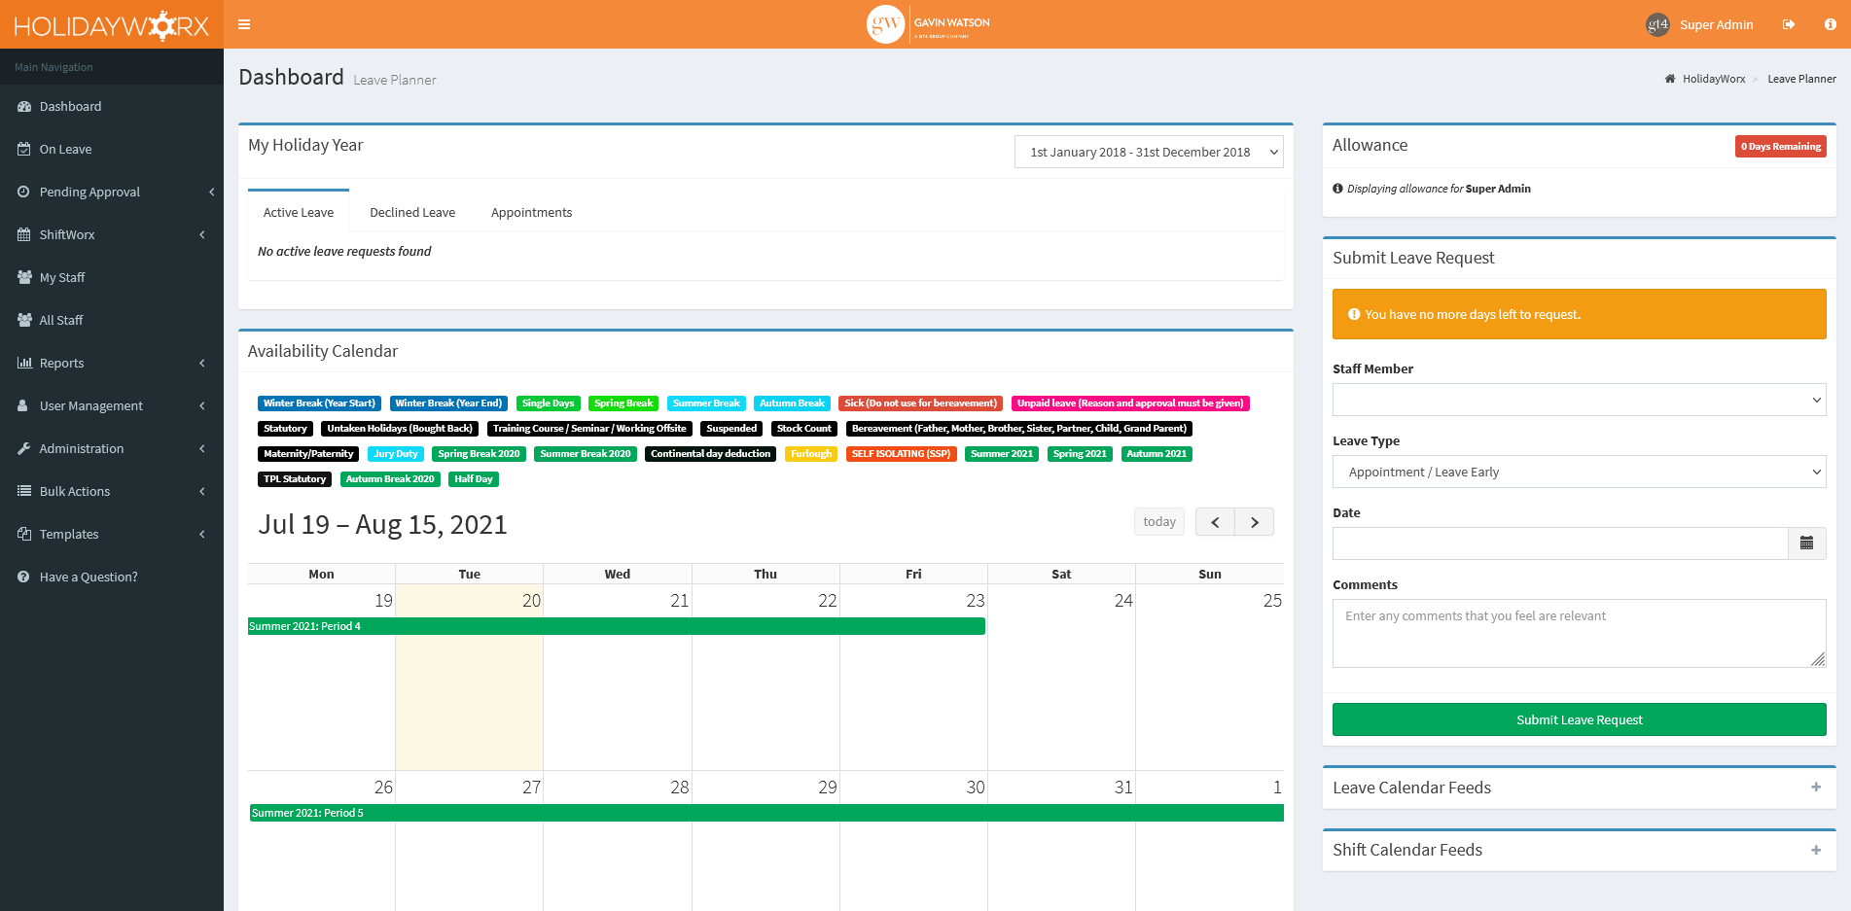Click Submit Leave Request button

1579,719
